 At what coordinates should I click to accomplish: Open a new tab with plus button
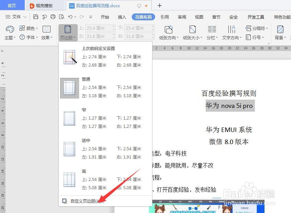pos(159,6)
